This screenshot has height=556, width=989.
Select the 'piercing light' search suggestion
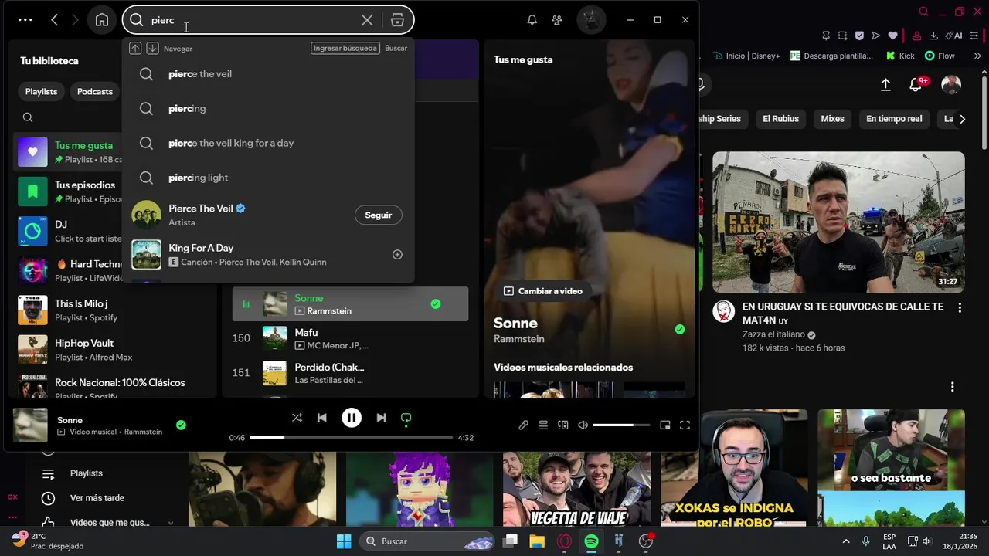pyautogui.click(x=268, y=178)
